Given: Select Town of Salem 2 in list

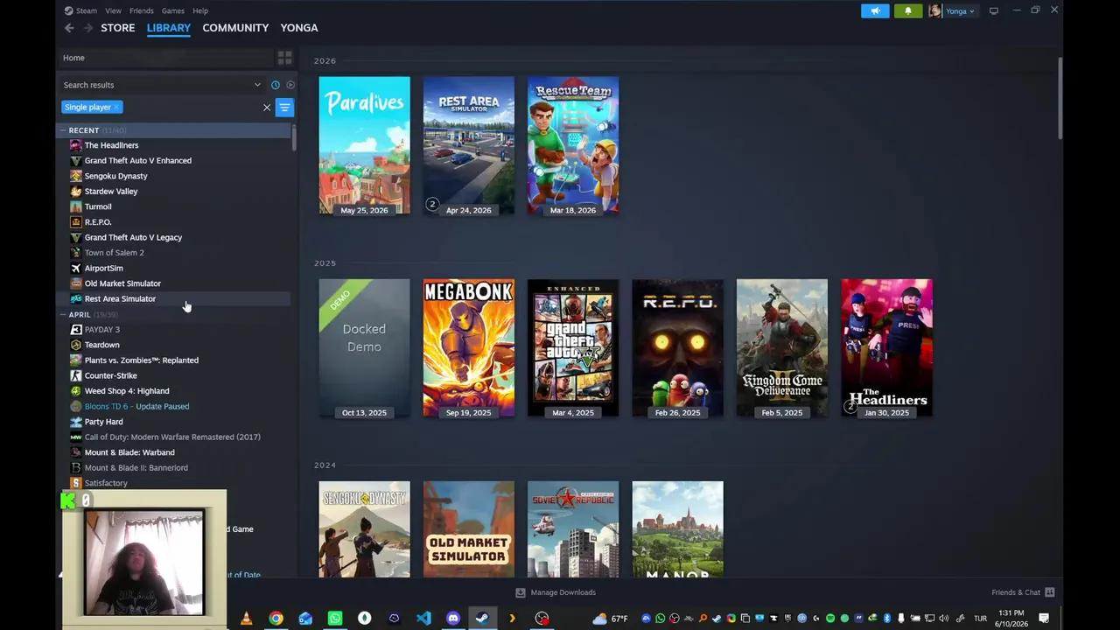Looking at the screenshot, I should point(115,253).
